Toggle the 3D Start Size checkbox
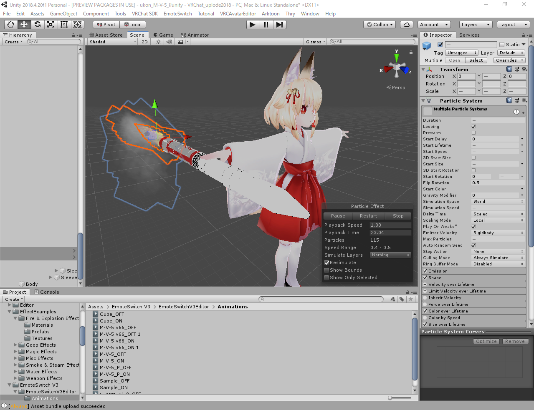This screenshot has width=534, height=410. coord(473,158)
